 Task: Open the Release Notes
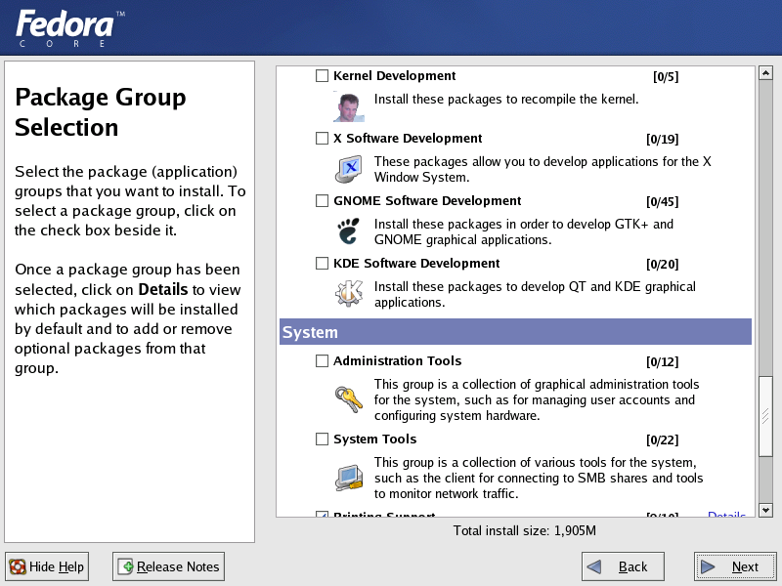tap(168, 566)
